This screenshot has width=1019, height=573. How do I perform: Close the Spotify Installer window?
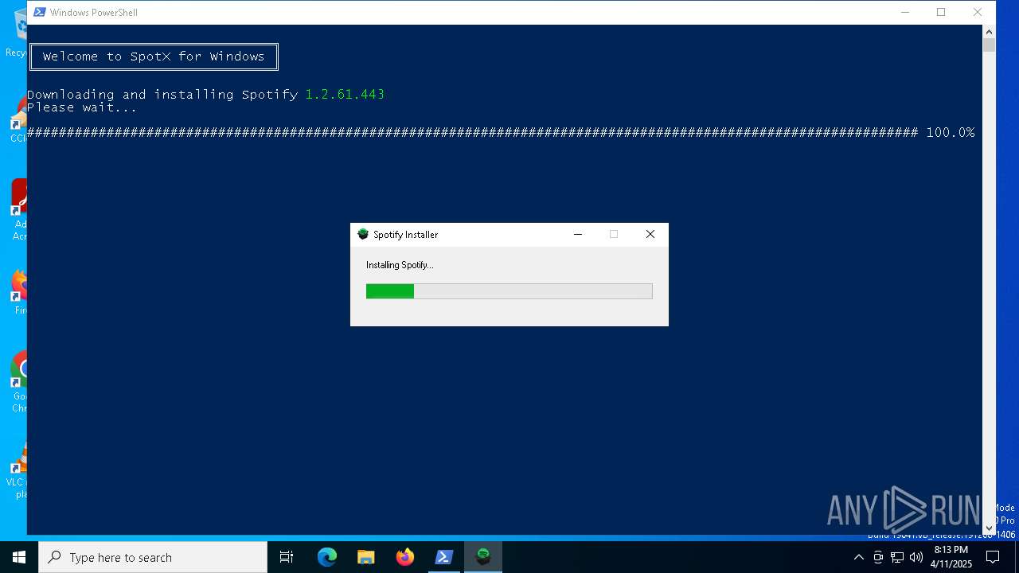(650, 234)
